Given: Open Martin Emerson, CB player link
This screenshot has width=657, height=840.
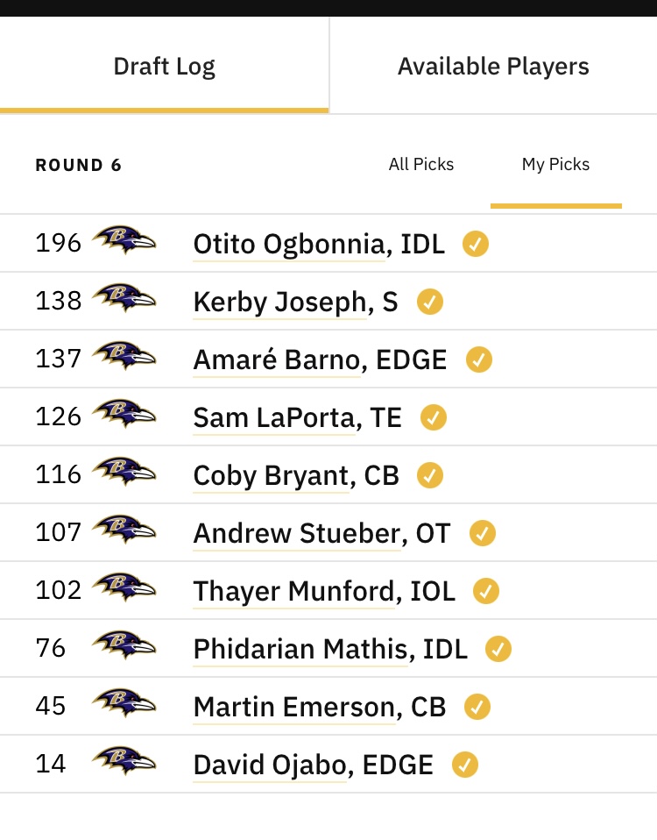Looking at the screenshot, I should coord(320,707).
